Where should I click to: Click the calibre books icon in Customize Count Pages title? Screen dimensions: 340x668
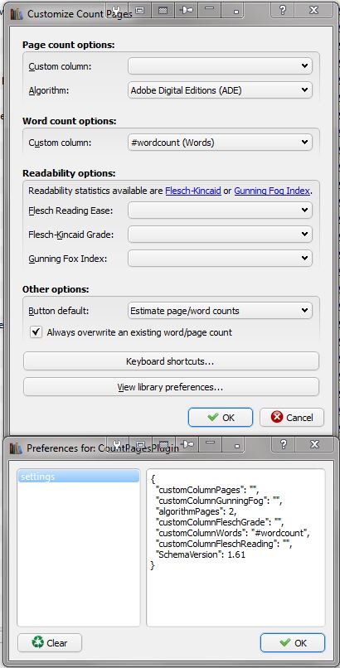tap(16, 13)
